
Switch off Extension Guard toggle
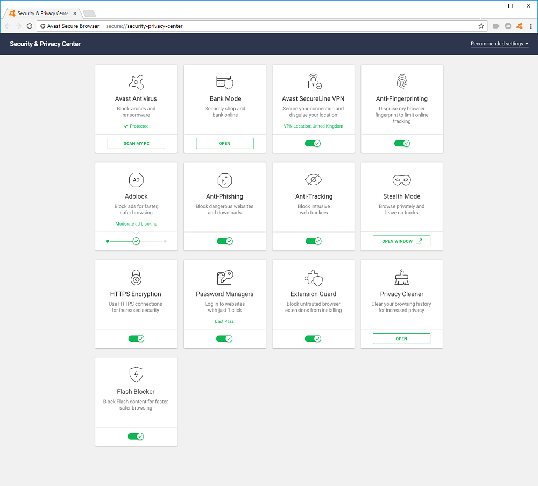pos(313,339)
